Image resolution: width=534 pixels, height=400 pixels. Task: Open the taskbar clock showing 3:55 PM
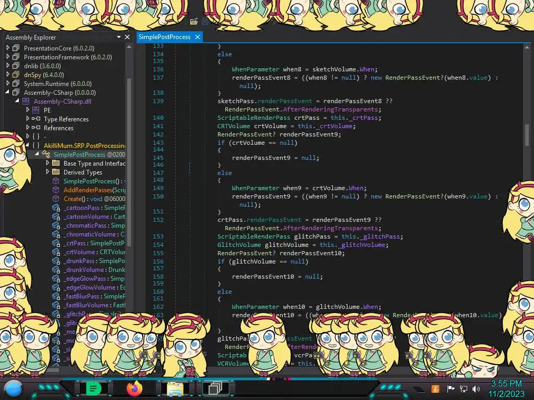(x=506, y=389)
